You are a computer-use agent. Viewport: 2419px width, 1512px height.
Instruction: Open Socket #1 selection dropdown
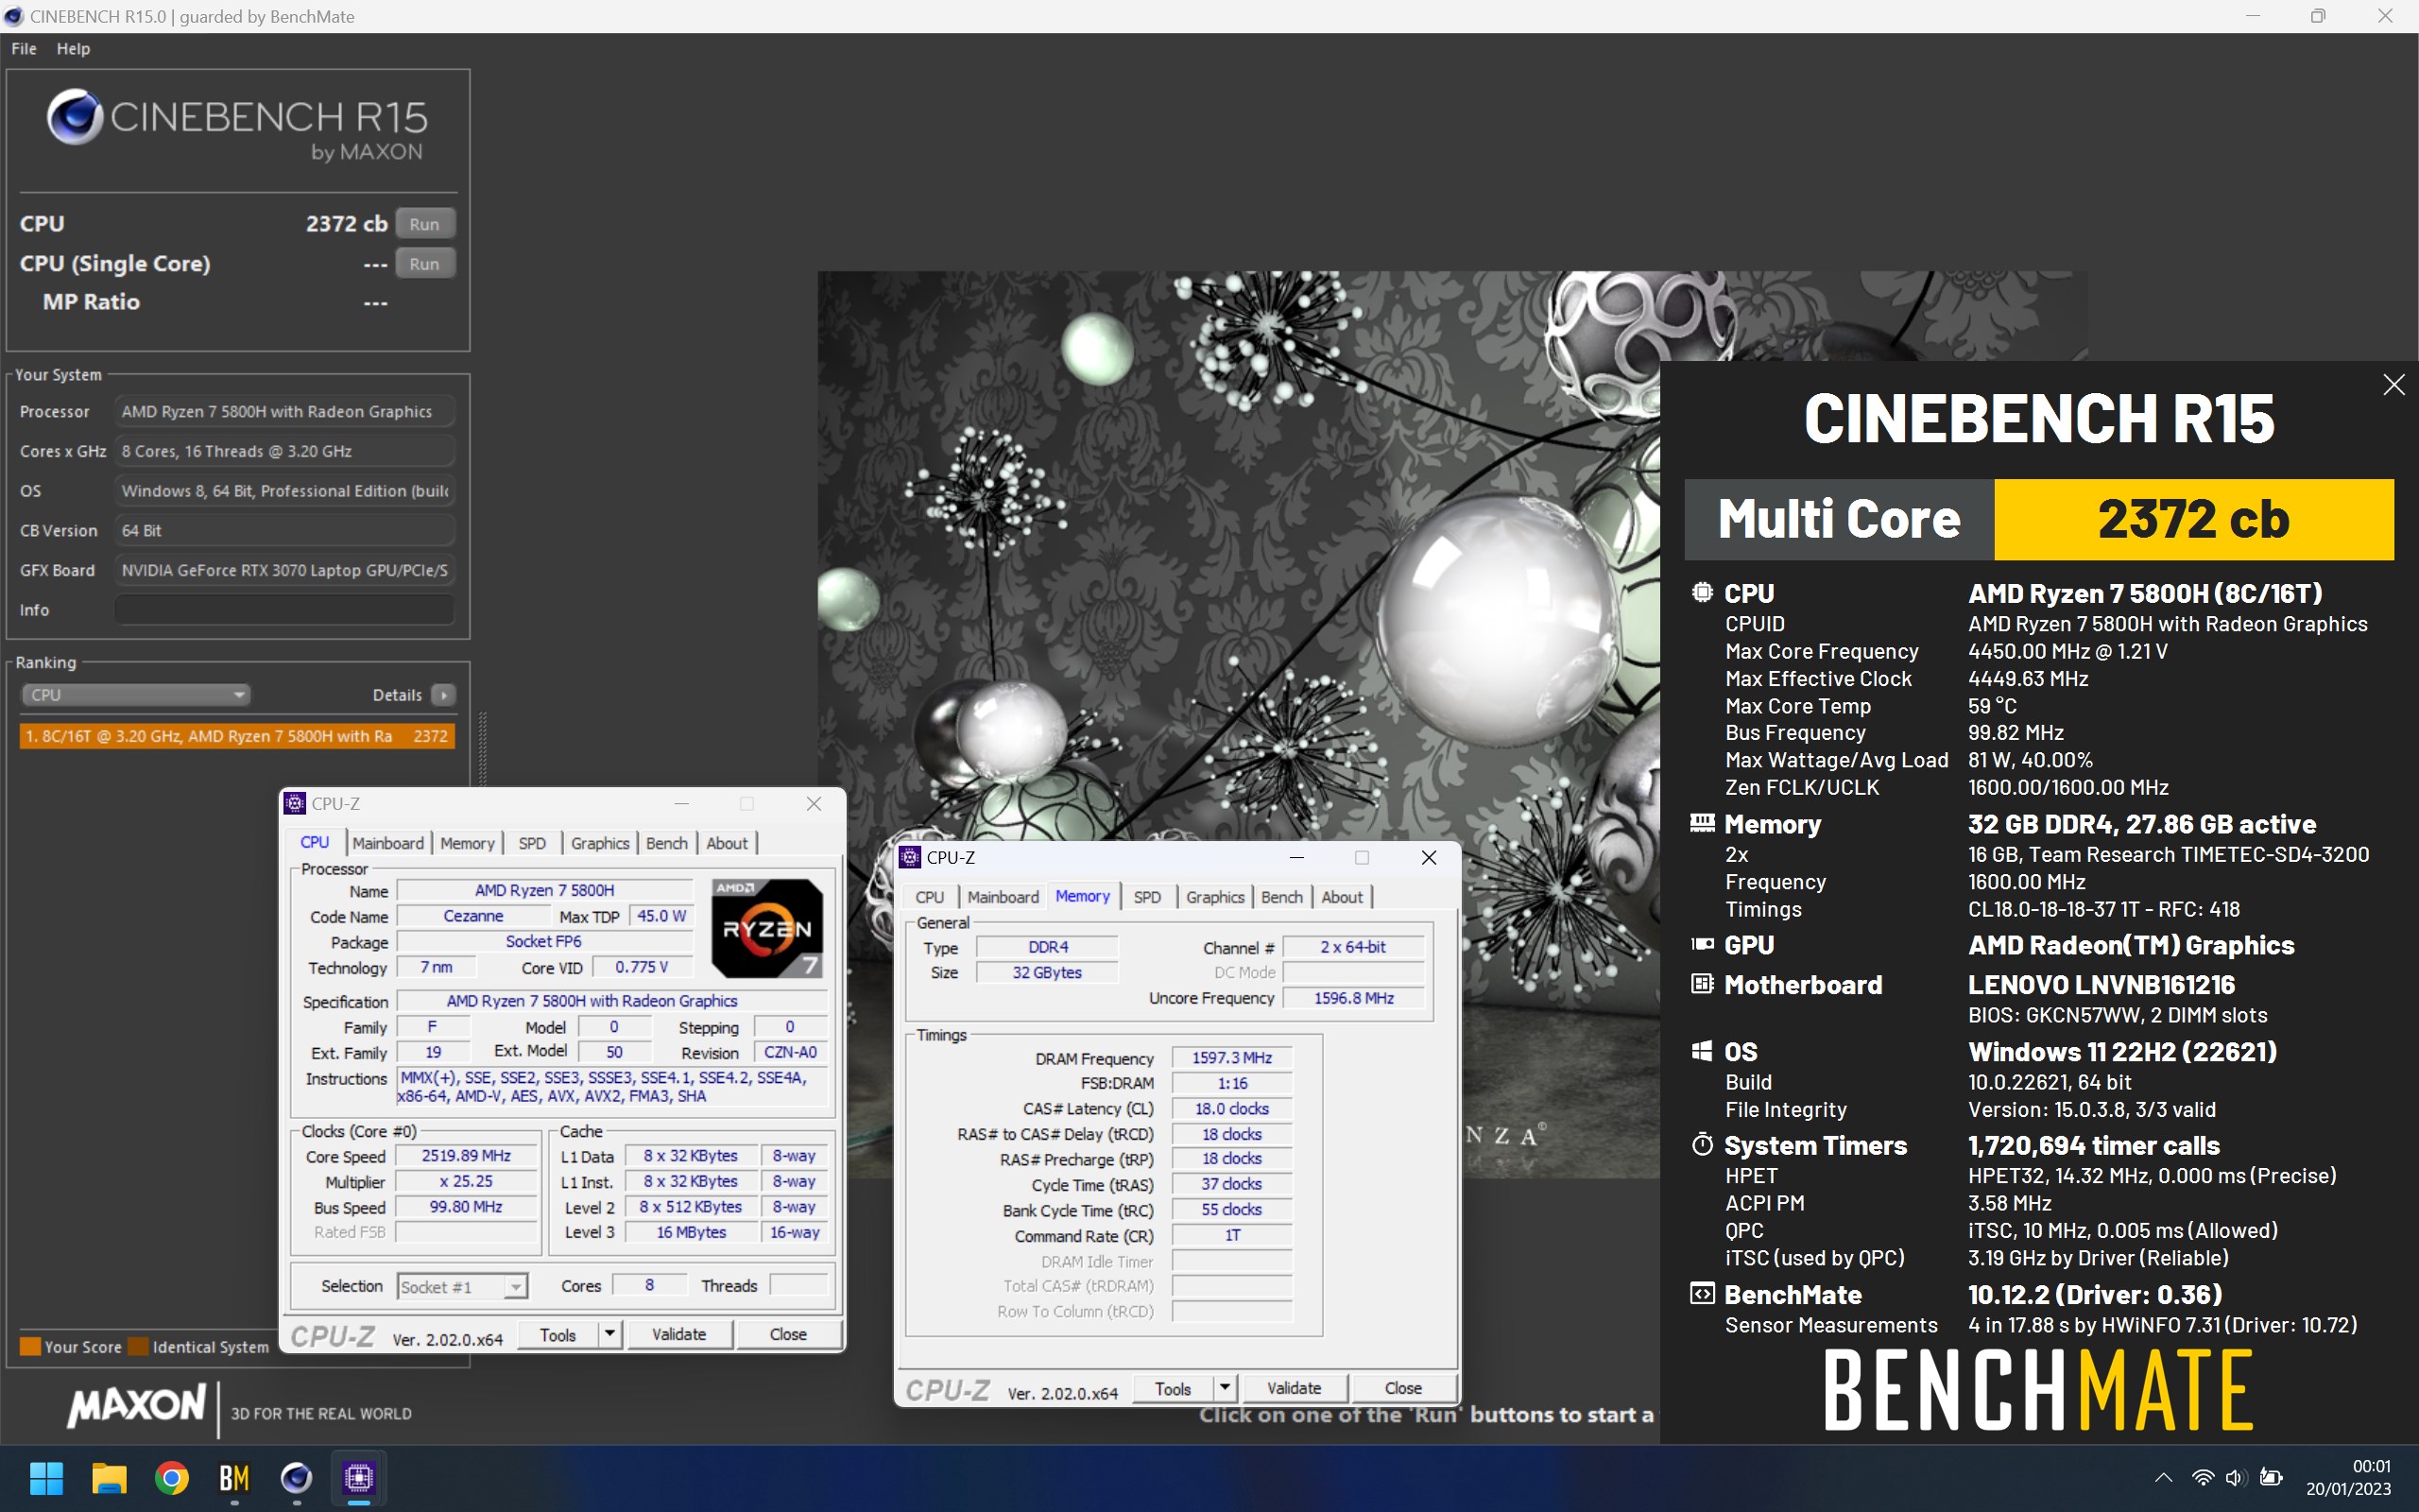(462, 1286)
